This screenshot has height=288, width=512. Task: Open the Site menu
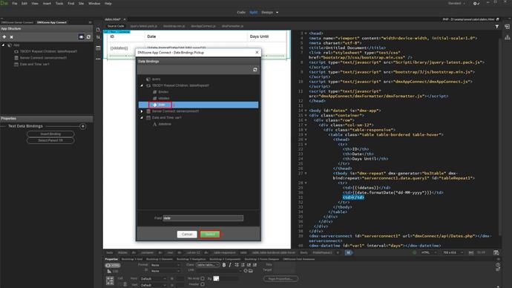click(82, 3)
